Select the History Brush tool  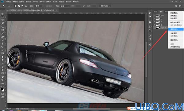pyautogui.click(x=2, y=47)
